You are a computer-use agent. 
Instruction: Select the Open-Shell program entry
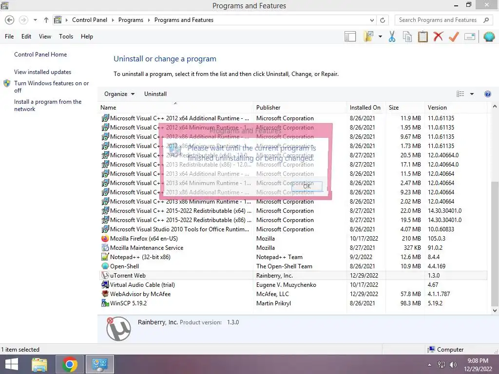(x=292, y=266)
